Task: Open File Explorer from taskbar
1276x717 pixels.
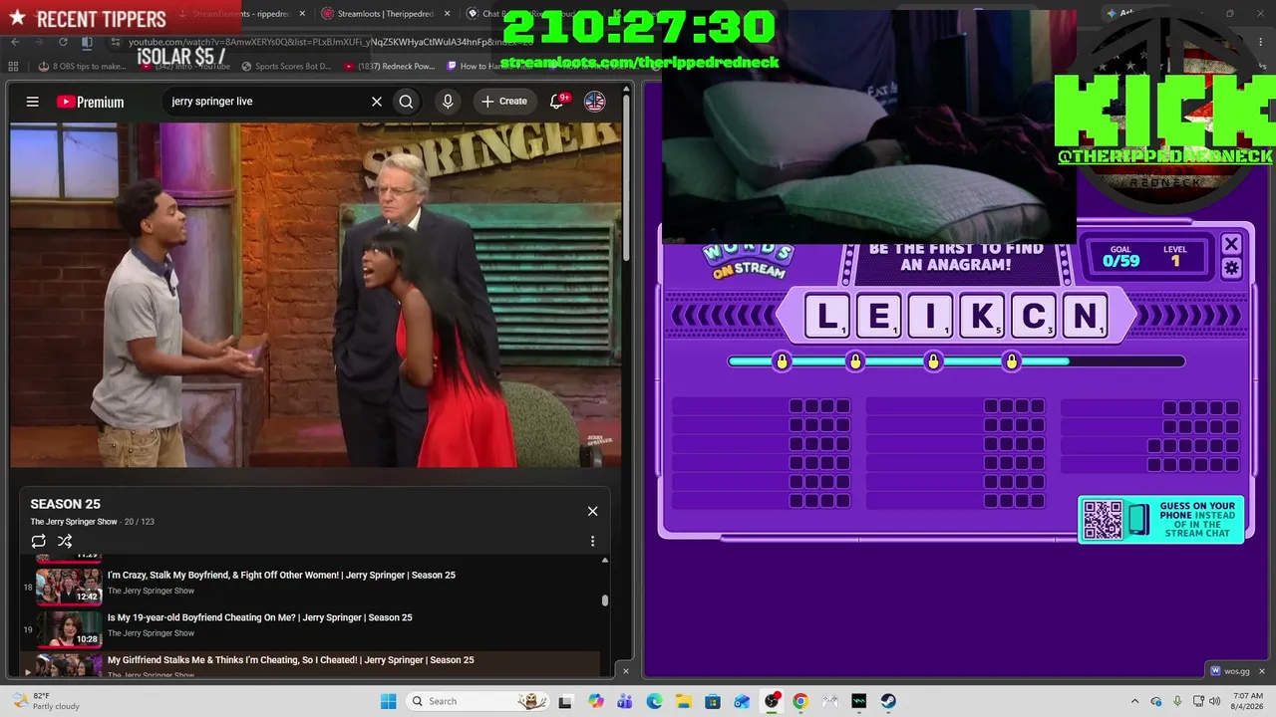Action: click(683, 701)
